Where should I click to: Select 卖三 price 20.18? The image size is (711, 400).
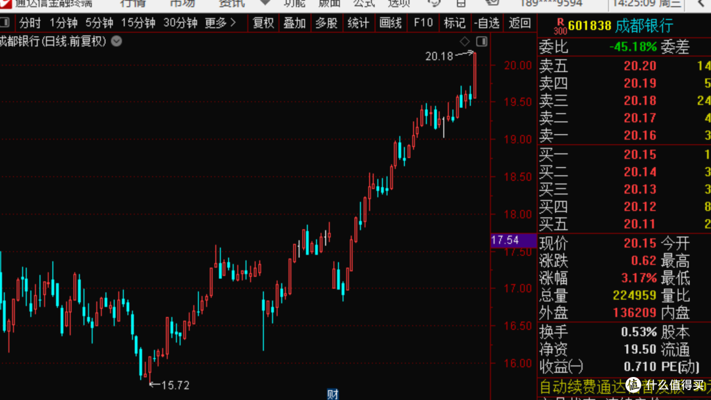640,101
